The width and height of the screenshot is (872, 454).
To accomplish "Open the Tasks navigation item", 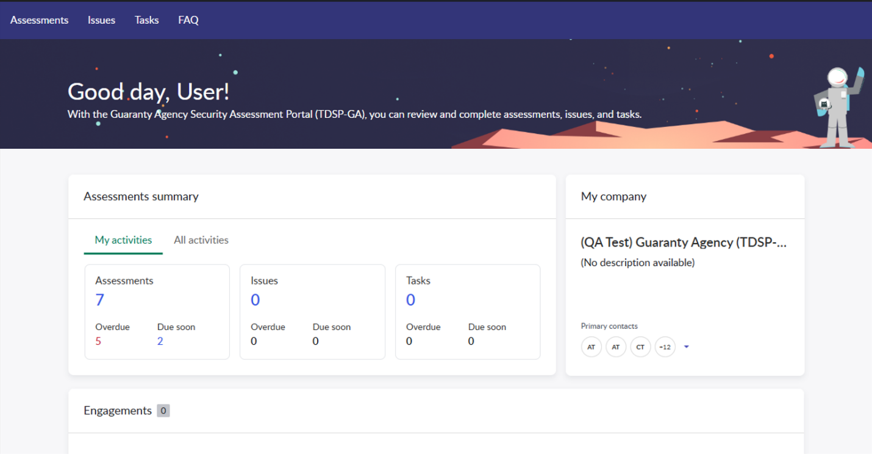I will click(x=146, y=20).
